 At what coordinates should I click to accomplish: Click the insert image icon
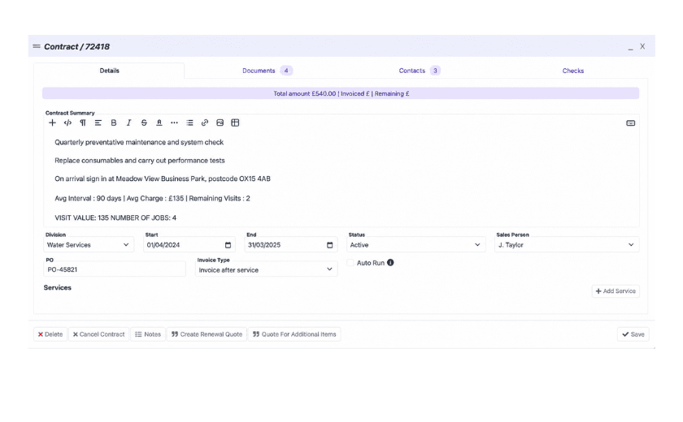click(x=220, y=123)
